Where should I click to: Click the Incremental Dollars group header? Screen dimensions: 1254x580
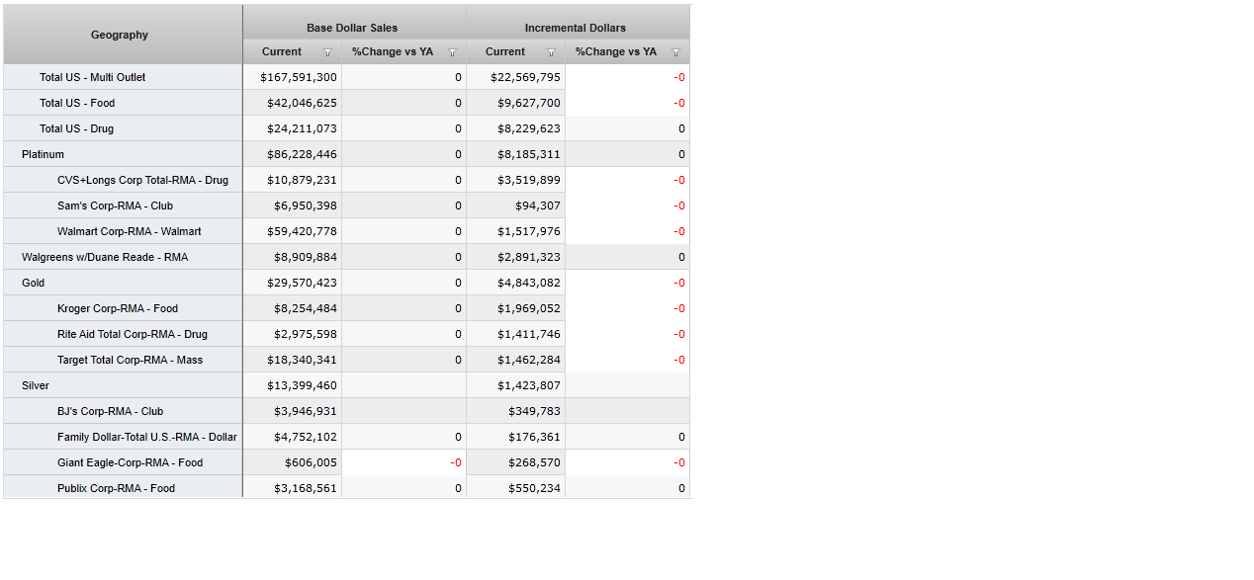(x=576, y=28)
